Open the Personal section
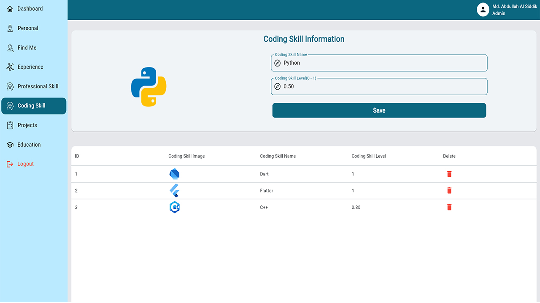 coord(28,28)
